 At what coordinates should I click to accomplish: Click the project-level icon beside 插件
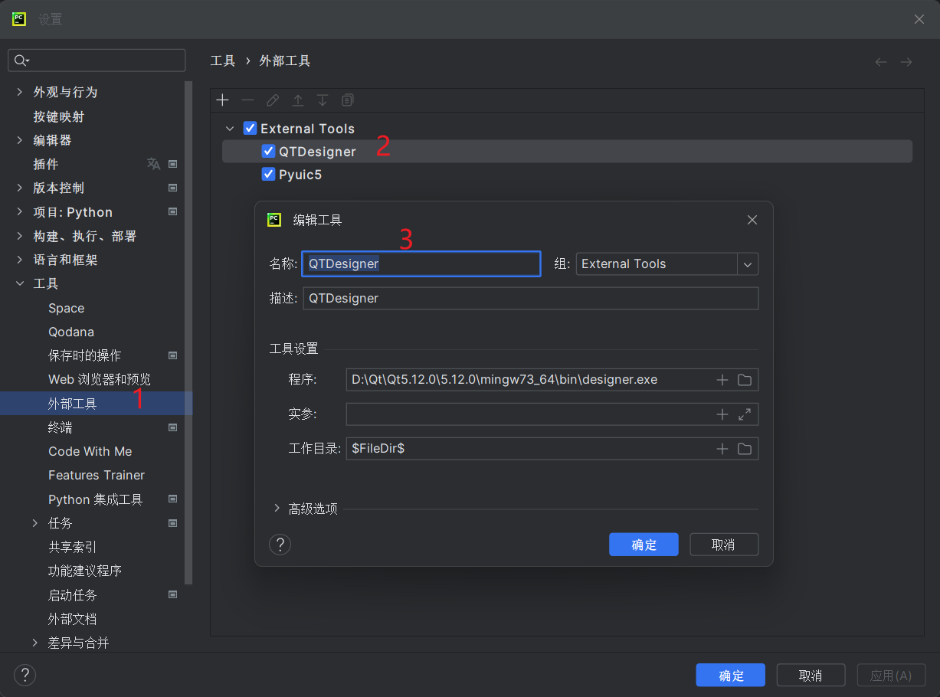[173, 164]
